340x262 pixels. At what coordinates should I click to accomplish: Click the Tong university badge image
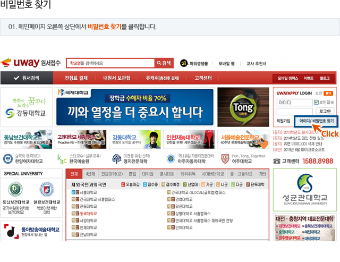tap(243, 107)
